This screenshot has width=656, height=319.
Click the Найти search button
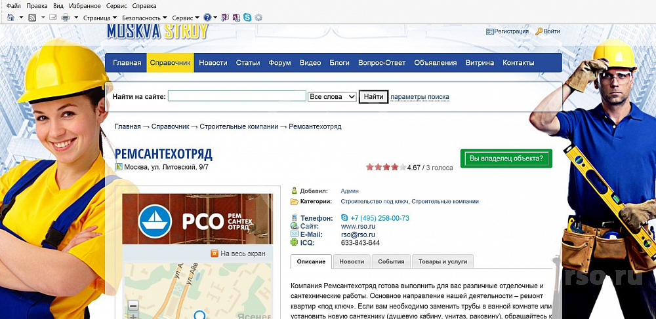374,96
